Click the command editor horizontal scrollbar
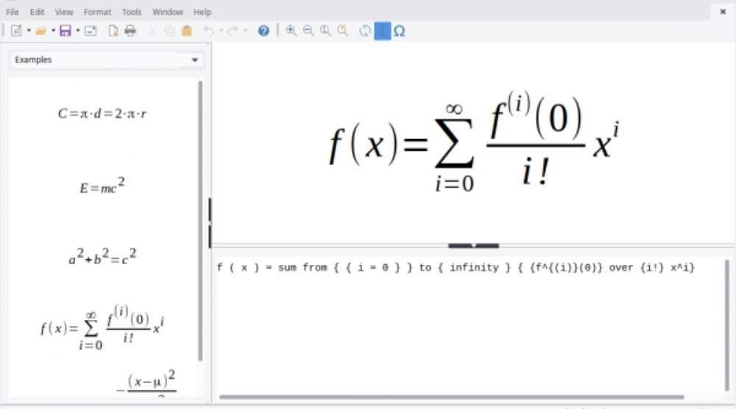736x409 pixels. [x=452, y=397]
